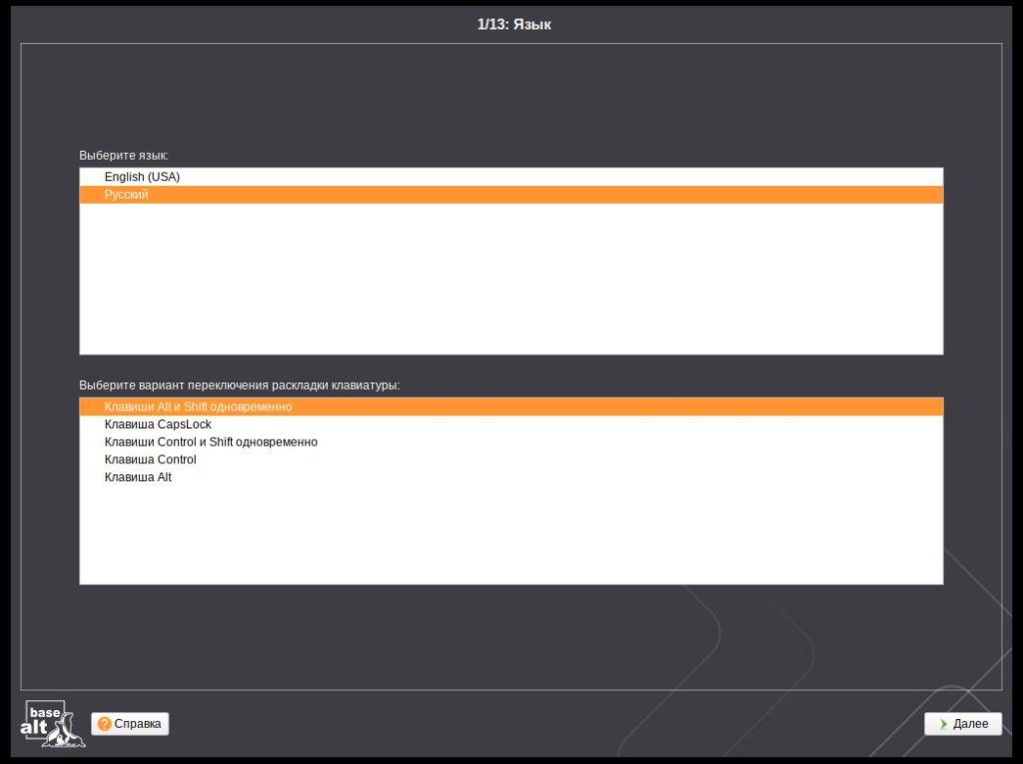
Task: Select the Клавиша Alt option
Action: pyautogui.click(x=138, y=477)
